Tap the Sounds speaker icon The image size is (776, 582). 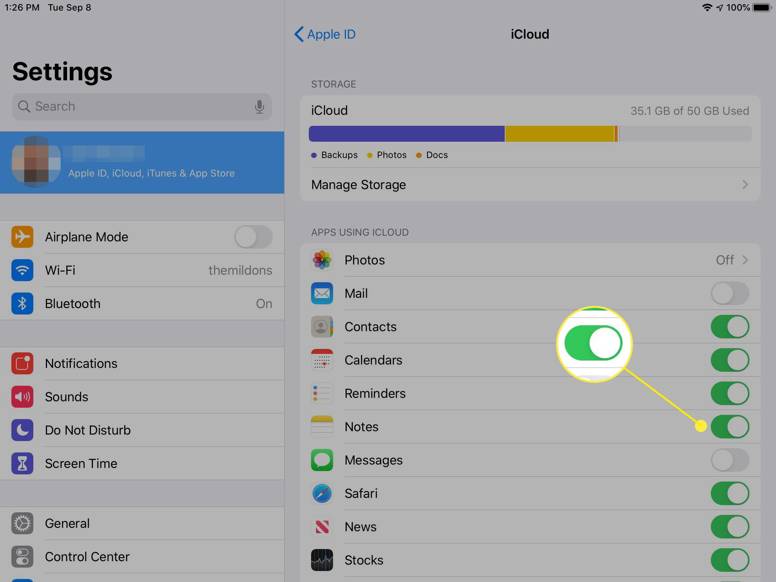(22, 397)
